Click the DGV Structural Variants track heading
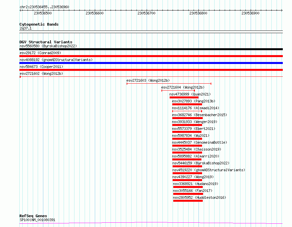Viewport: 292px width, 227px height. pyautogui.click(x=46, y=42)
